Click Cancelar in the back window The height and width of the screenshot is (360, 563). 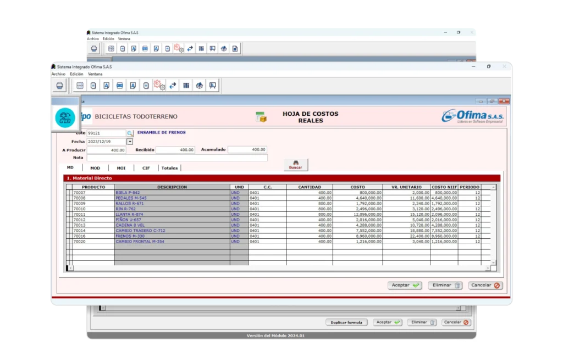coord(456,322)
